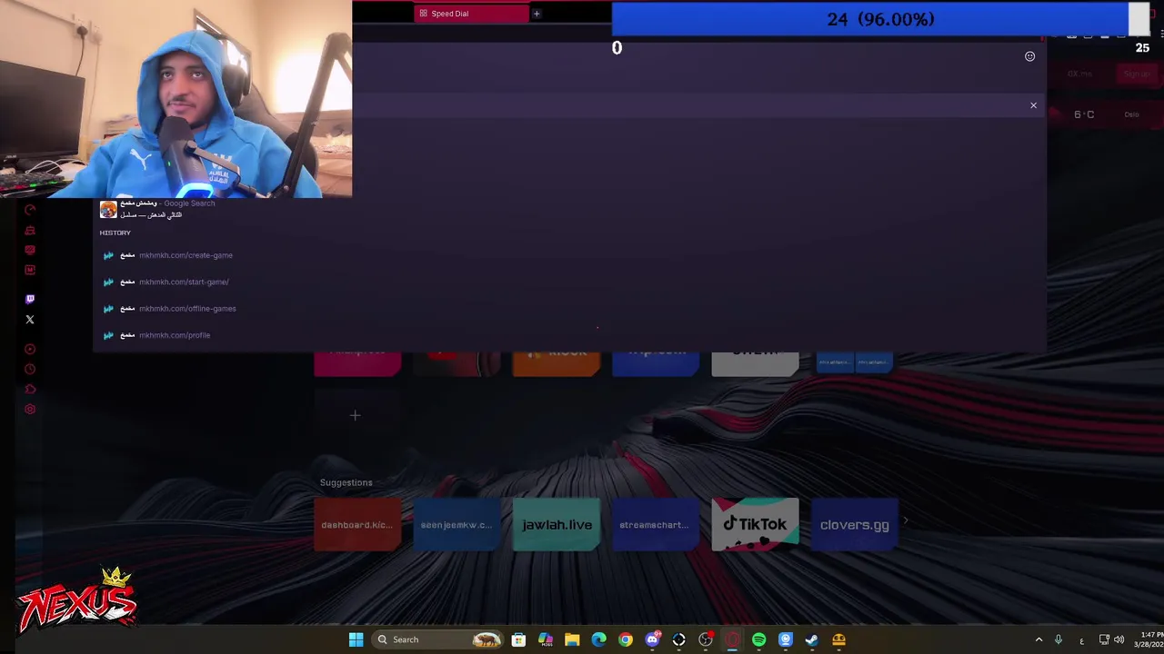
Task: Open Spotify from taskbar
Action: pyautogui.click(x=758, y=639)
